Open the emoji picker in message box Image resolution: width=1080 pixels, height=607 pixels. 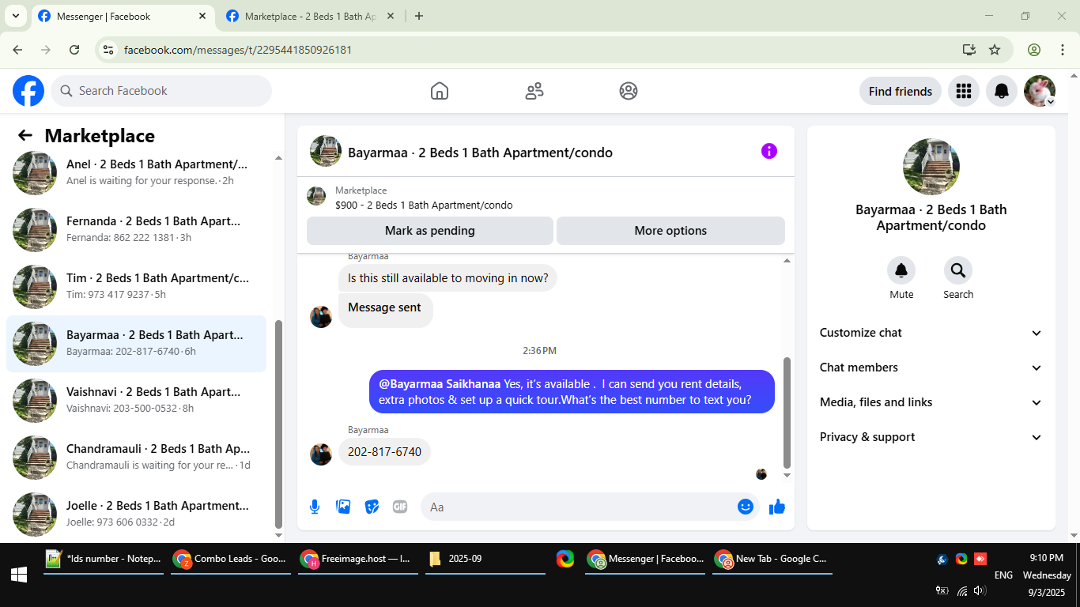pyautogui.click(x=746, y=507)
